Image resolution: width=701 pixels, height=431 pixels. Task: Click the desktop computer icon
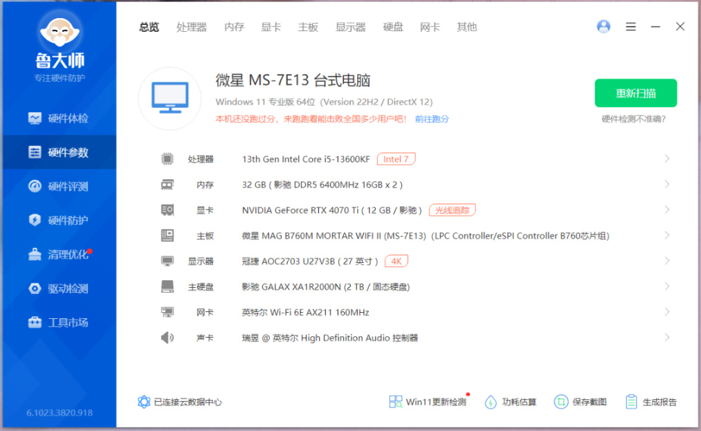170,98
